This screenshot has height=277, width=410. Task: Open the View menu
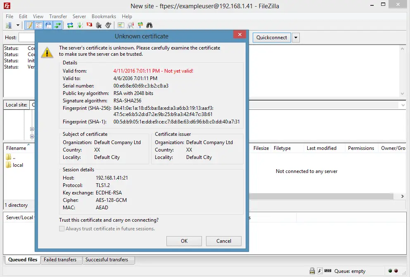38,17
